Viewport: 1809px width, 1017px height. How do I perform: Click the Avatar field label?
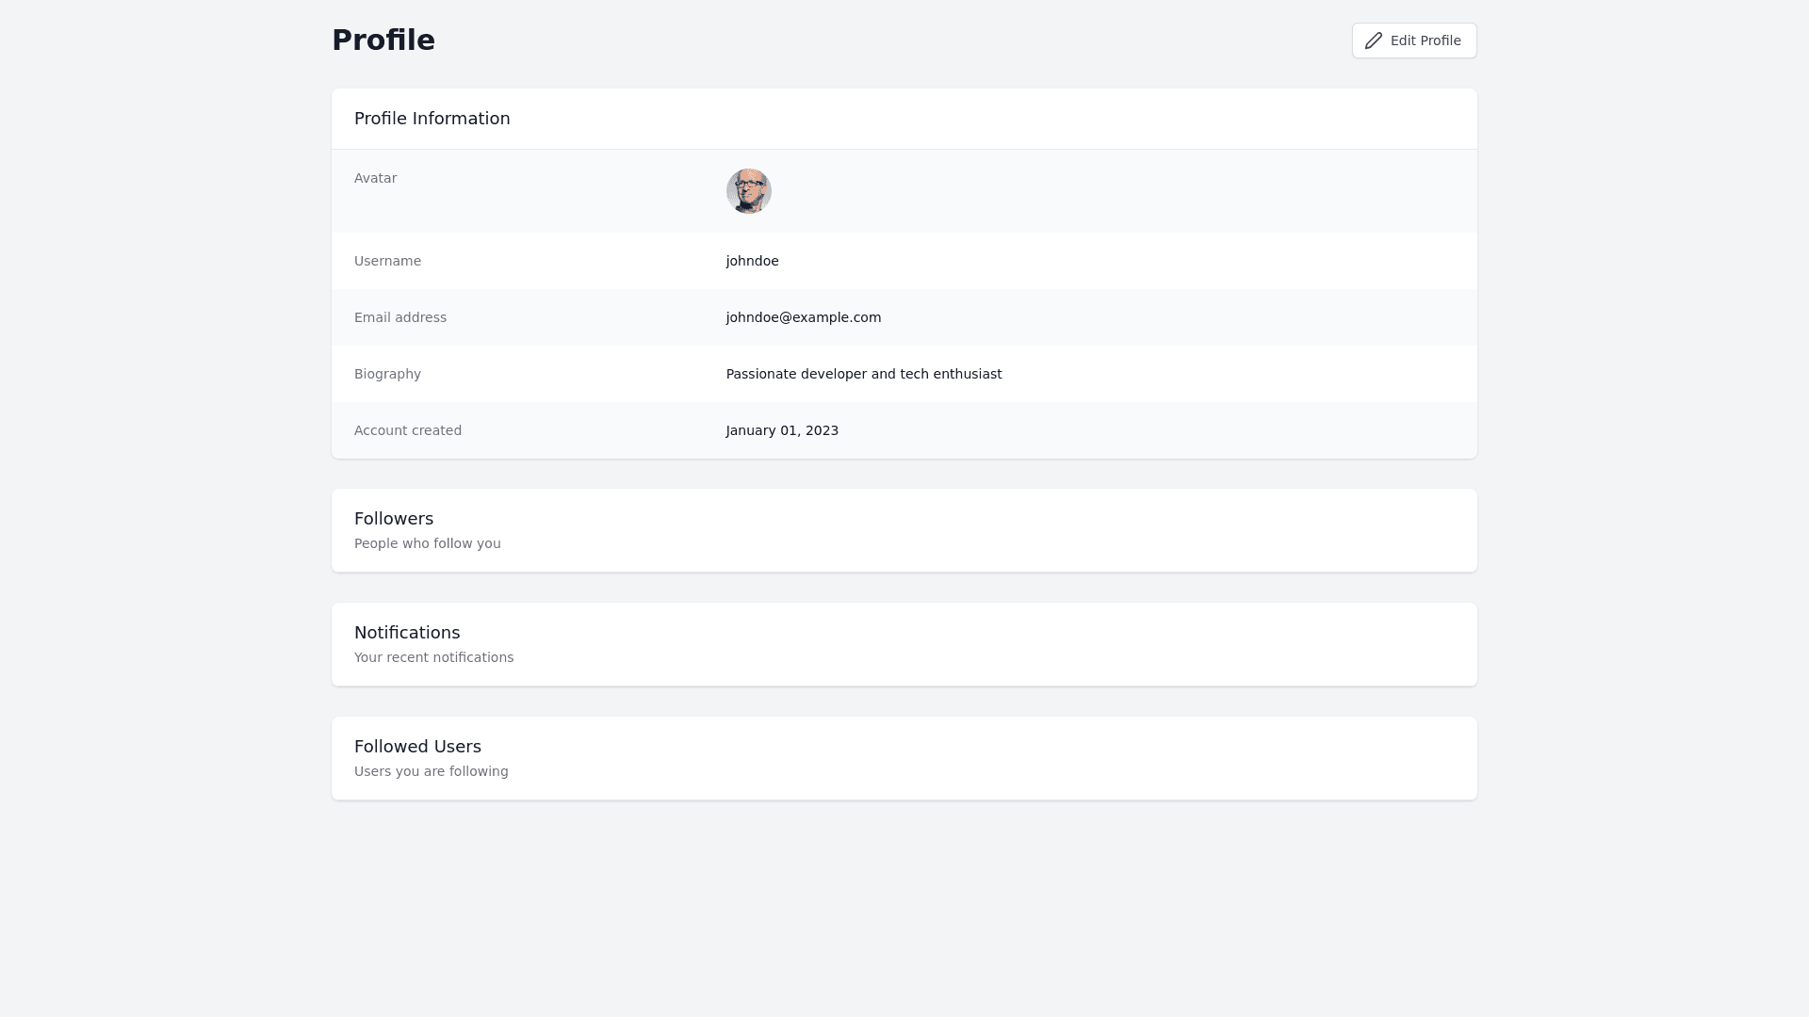(x=375, y=178)
